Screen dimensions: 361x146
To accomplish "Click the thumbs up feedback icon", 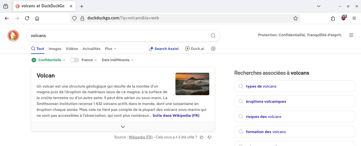I will pyautogui.click(x=202, y=137).
